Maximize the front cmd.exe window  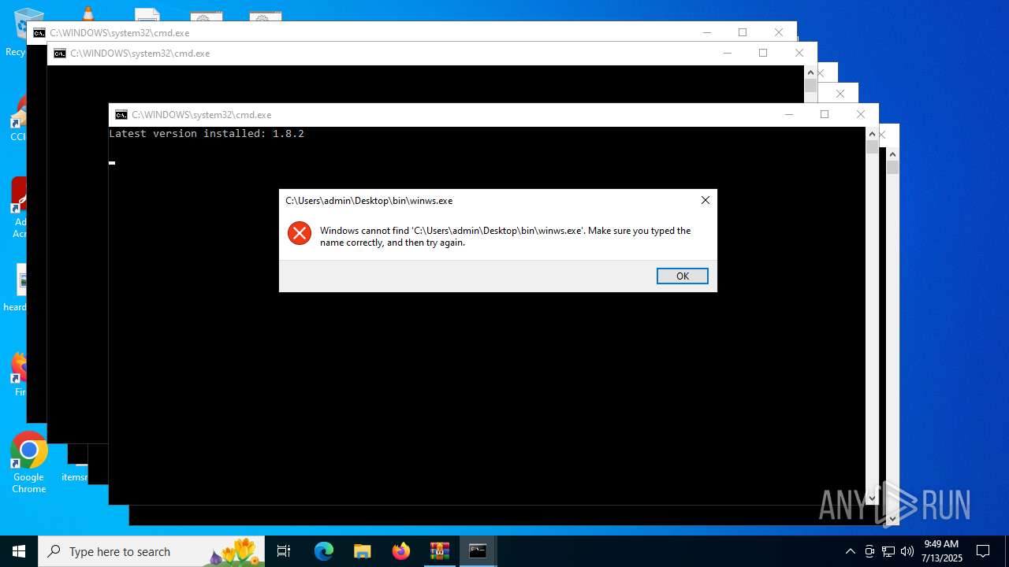[825, 114]
